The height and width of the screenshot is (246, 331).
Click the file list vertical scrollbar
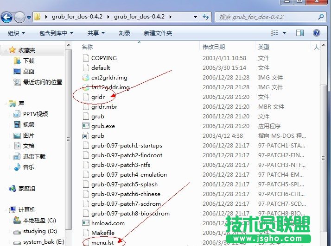click(323, 158)
